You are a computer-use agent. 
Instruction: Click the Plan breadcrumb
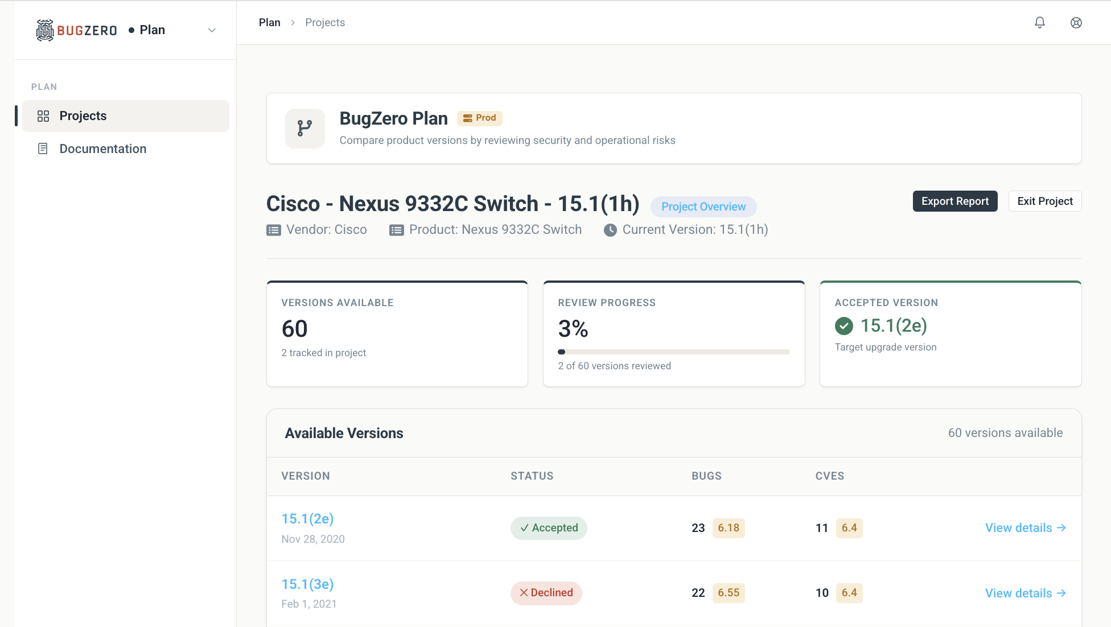tap(270, 23)
